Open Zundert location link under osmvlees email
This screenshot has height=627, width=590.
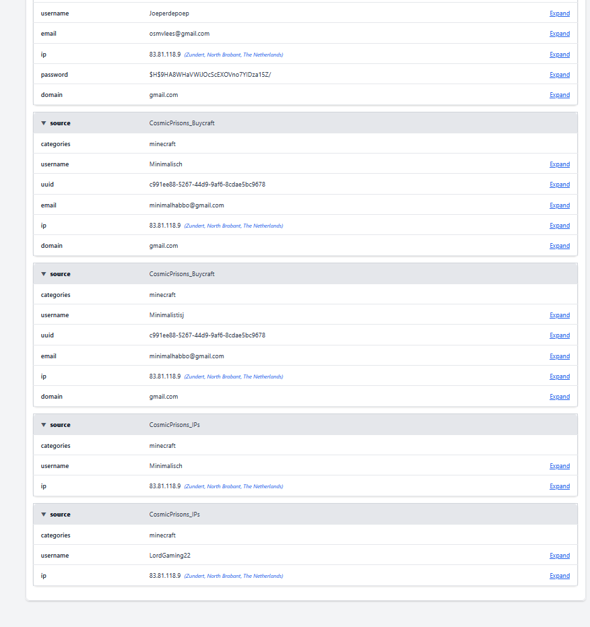point(233,55)
